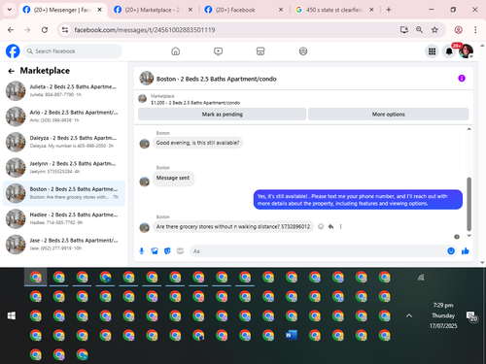The width and height of the screenshot is (486, 364).
Task: Click Boston chat header title
Action: coord(217,79)
